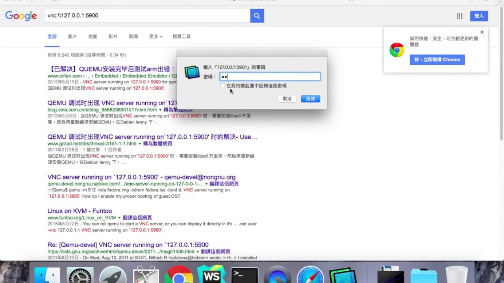Select the 全部 results tab
Image resolution: width=504 pixels, height=283 pixels.
click(x=52, y=37)
